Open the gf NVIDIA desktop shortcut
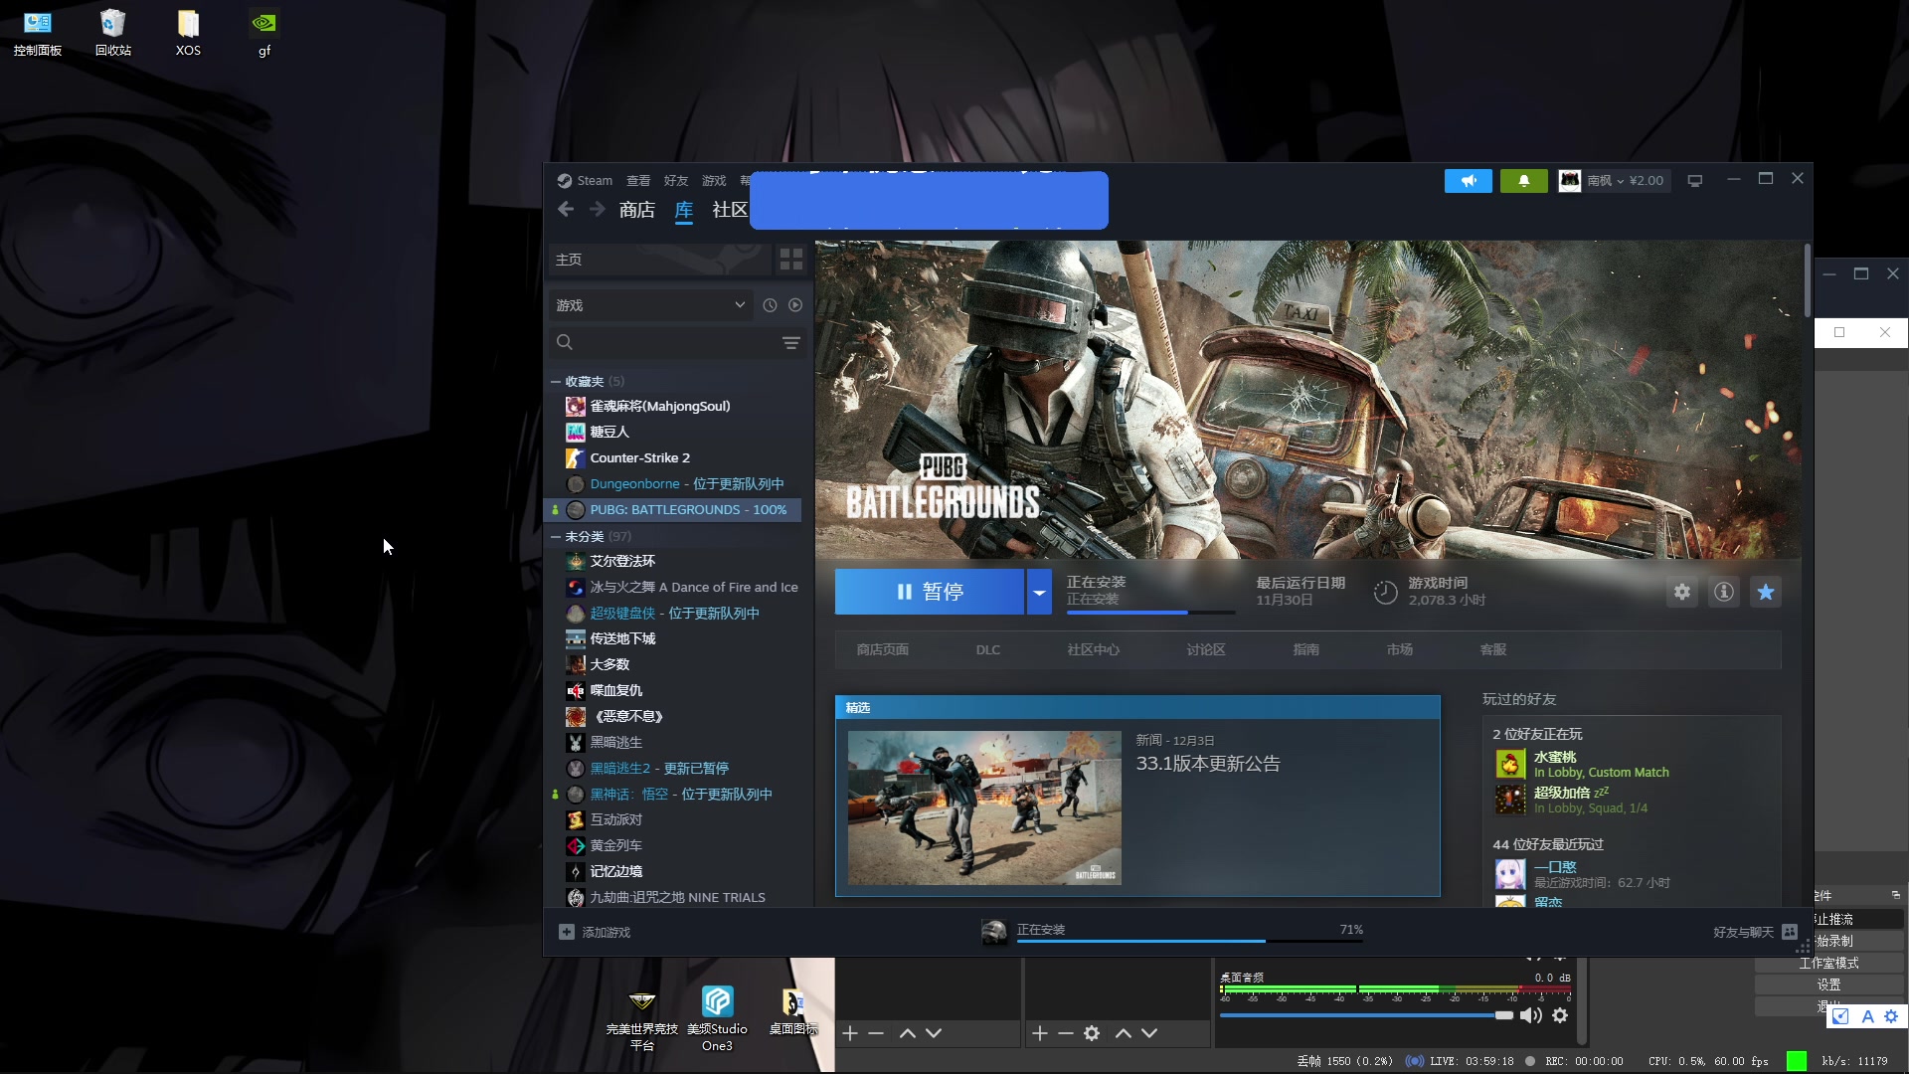The height and width of the screenshot is (1074, 1909). 263,33
